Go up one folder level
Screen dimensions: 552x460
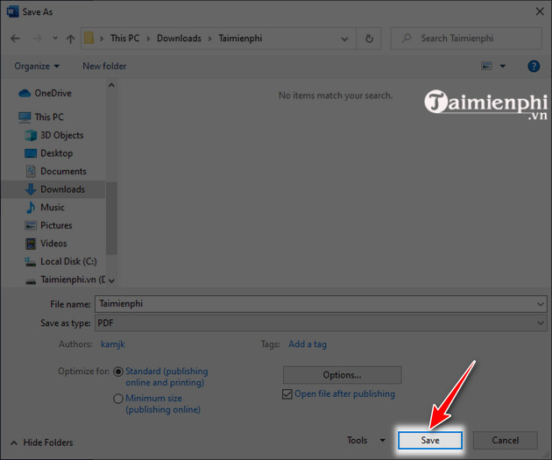coord(70,39)
